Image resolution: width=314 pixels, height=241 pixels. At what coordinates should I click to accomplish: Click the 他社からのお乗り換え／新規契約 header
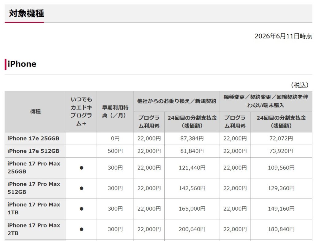[177, 101]
